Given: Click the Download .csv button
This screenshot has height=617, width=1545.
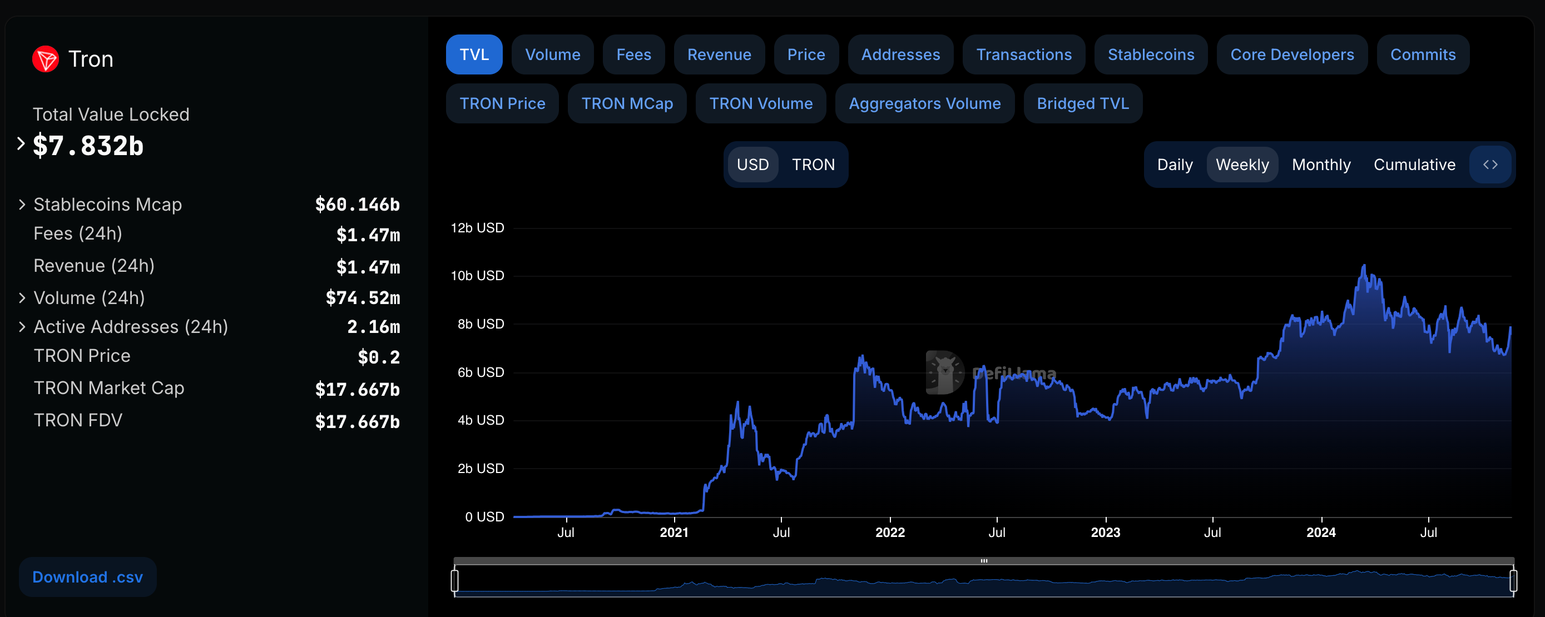Looking at the screenshot, I should (x=87, y=577).
